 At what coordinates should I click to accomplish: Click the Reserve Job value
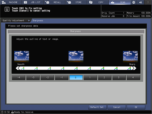[123, 16]
